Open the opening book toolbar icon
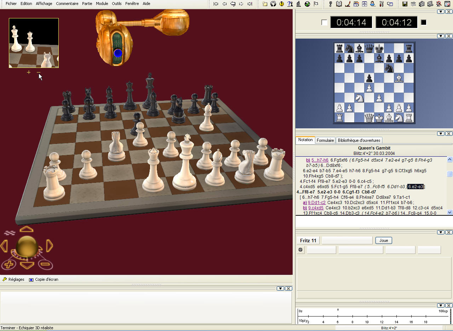453x331 pixels. coord(339,4)
